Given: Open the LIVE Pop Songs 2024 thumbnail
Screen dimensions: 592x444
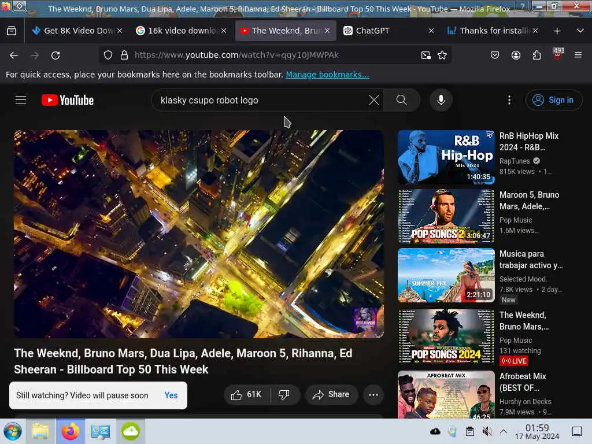Looking at the screenshot, I should coord(446,336).
